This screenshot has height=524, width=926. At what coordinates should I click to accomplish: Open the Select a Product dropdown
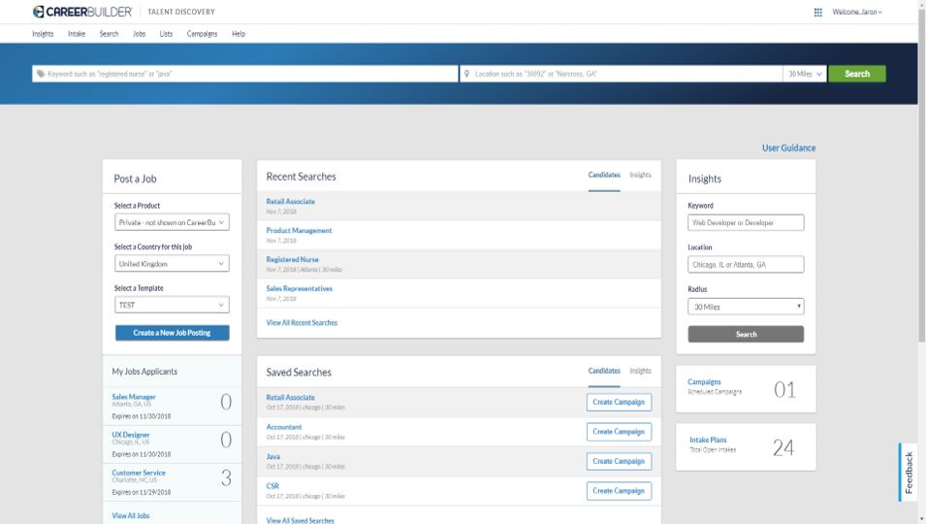click(172, 222)
